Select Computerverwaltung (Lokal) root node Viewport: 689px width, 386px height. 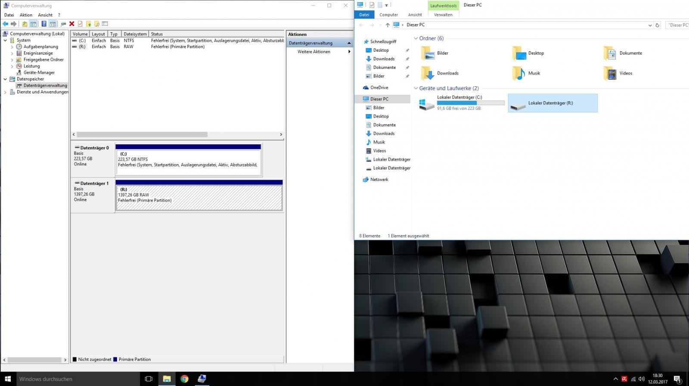[x=37, y=34]
